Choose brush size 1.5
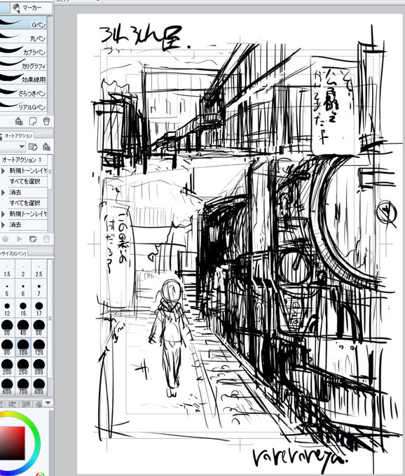The image size is (405, 476). pos(7,269)
